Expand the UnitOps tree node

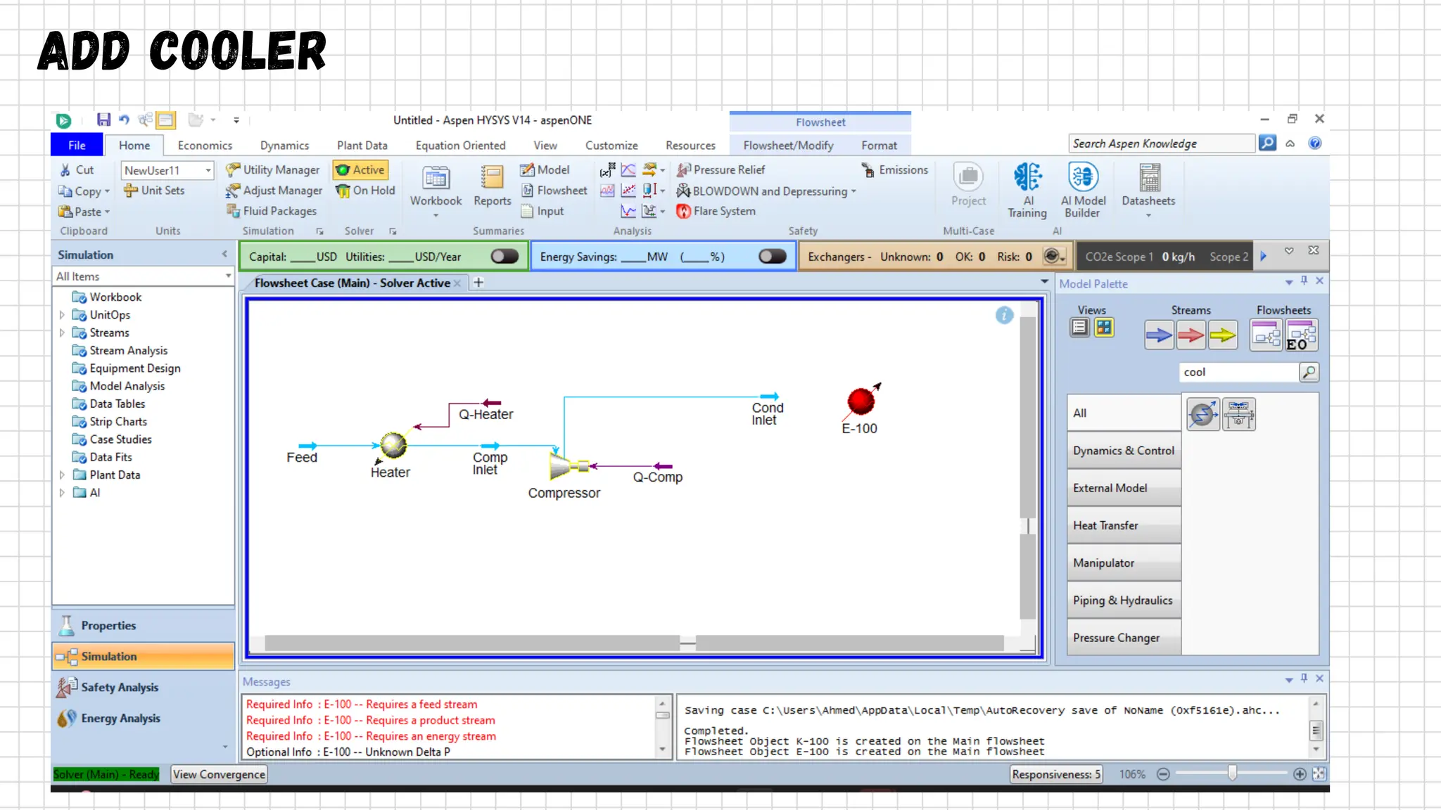(62, 315)
